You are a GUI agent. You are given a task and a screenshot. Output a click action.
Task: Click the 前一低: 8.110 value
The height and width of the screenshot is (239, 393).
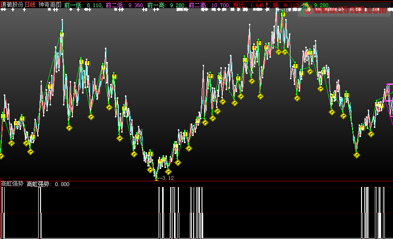click(83, 5)
